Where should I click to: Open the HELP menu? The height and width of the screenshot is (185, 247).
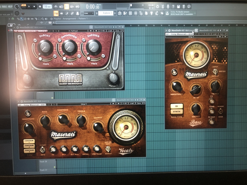coord(10,7)
